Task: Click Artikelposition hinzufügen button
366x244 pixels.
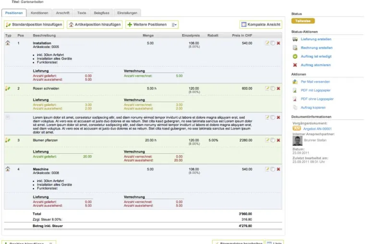Action: (x=95, y=24)
